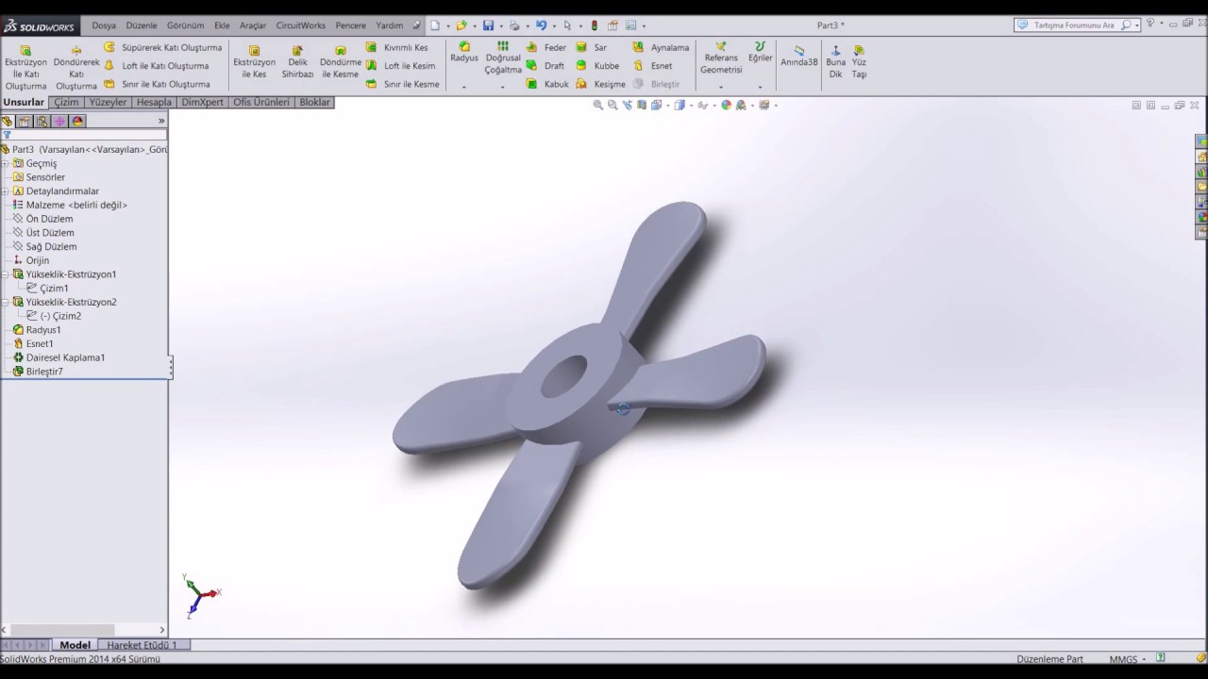
Task: Open the Araçlar menu
Action: click(x=253, y=25)
